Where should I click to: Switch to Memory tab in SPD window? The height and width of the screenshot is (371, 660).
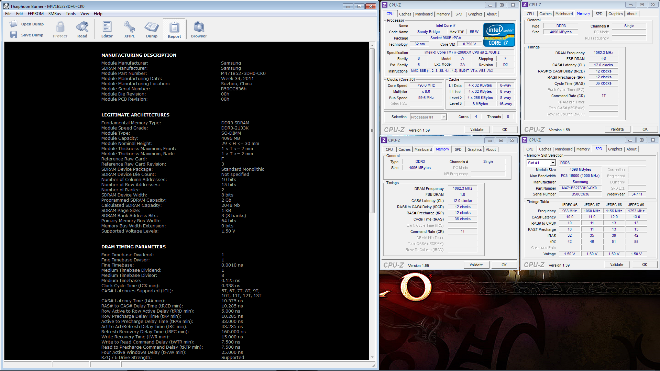[583, 149]
